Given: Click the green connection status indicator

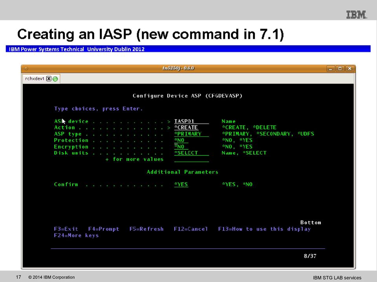Looking at the screenshot, I should [55, 79].
